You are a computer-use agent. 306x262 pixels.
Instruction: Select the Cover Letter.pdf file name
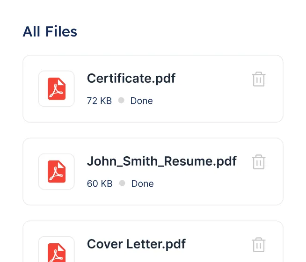pos(136,244)
